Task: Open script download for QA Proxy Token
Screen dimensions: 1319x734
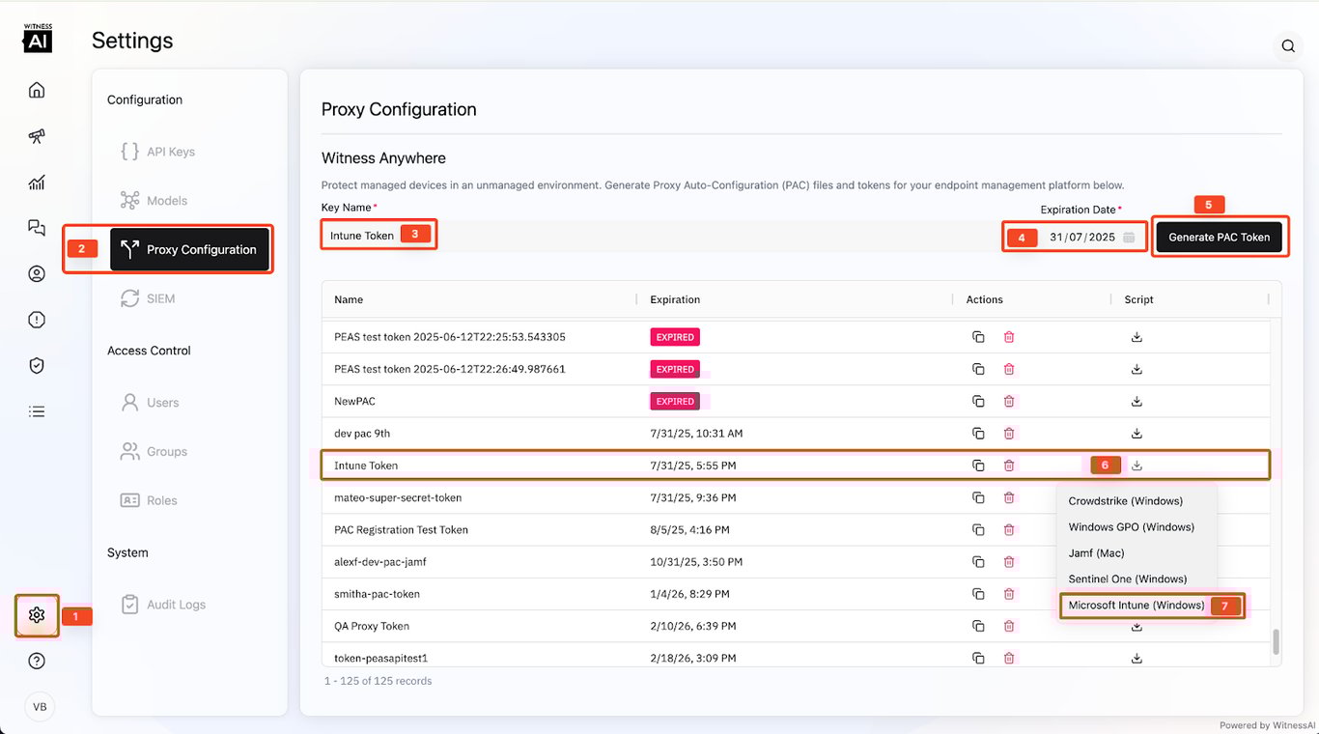Action: pos(1137,627)
